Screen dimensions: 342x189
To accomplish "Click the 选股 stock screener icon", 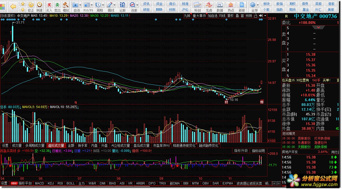I will coord(133,5).
